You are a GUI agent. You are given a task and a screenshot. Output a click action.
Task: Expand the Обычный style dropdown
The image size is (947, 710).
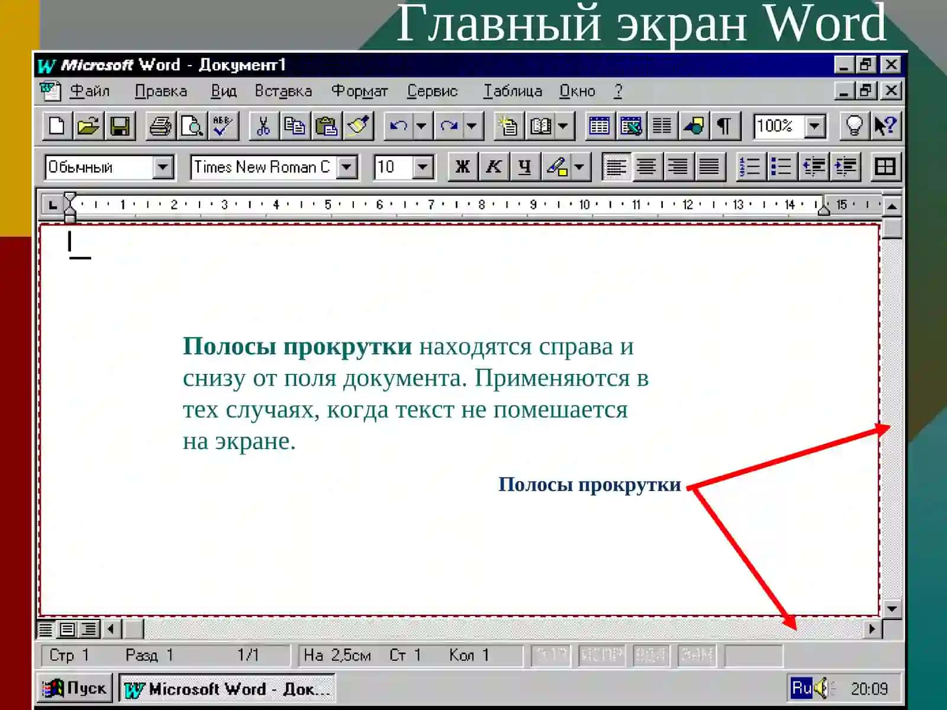[162, 167]
